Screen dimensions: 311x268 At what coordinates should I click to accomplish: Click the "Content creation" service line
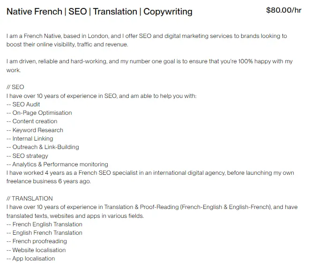click(35, 121)
